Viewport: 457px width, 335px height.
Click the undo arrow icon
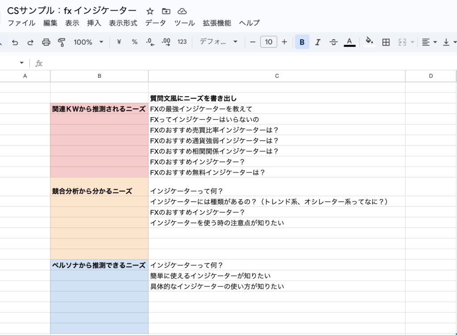click(x=15, y=42)
